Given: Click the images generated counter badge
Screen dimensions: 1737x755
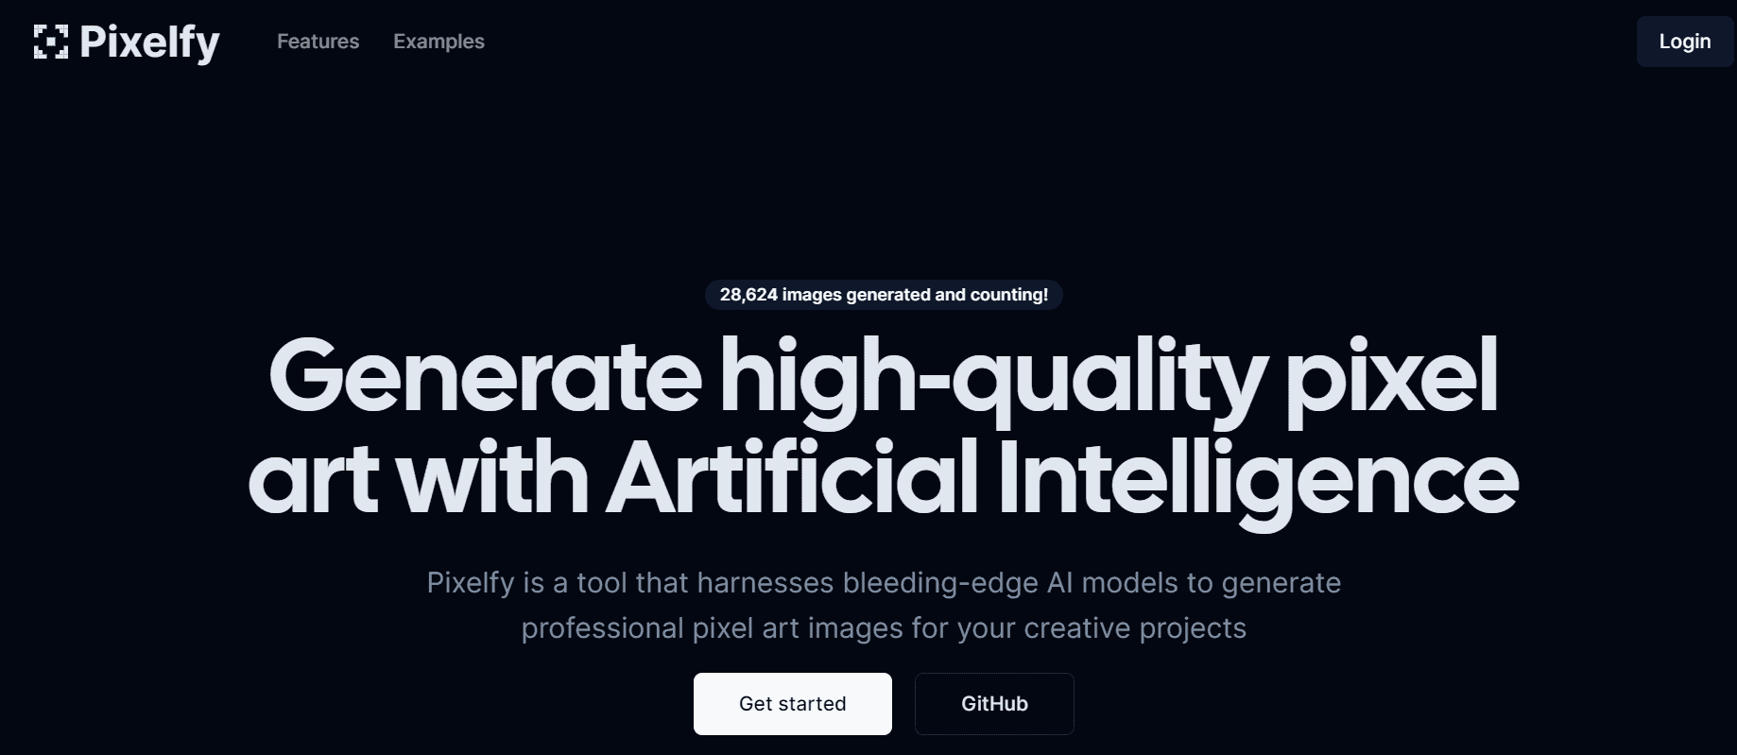Looking at the screenshot, I should click(884, 295).
